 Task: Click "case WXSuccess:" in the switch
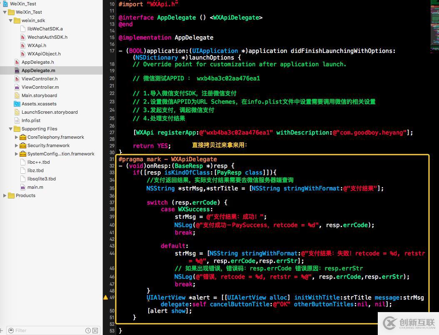(x=187, y=210)
